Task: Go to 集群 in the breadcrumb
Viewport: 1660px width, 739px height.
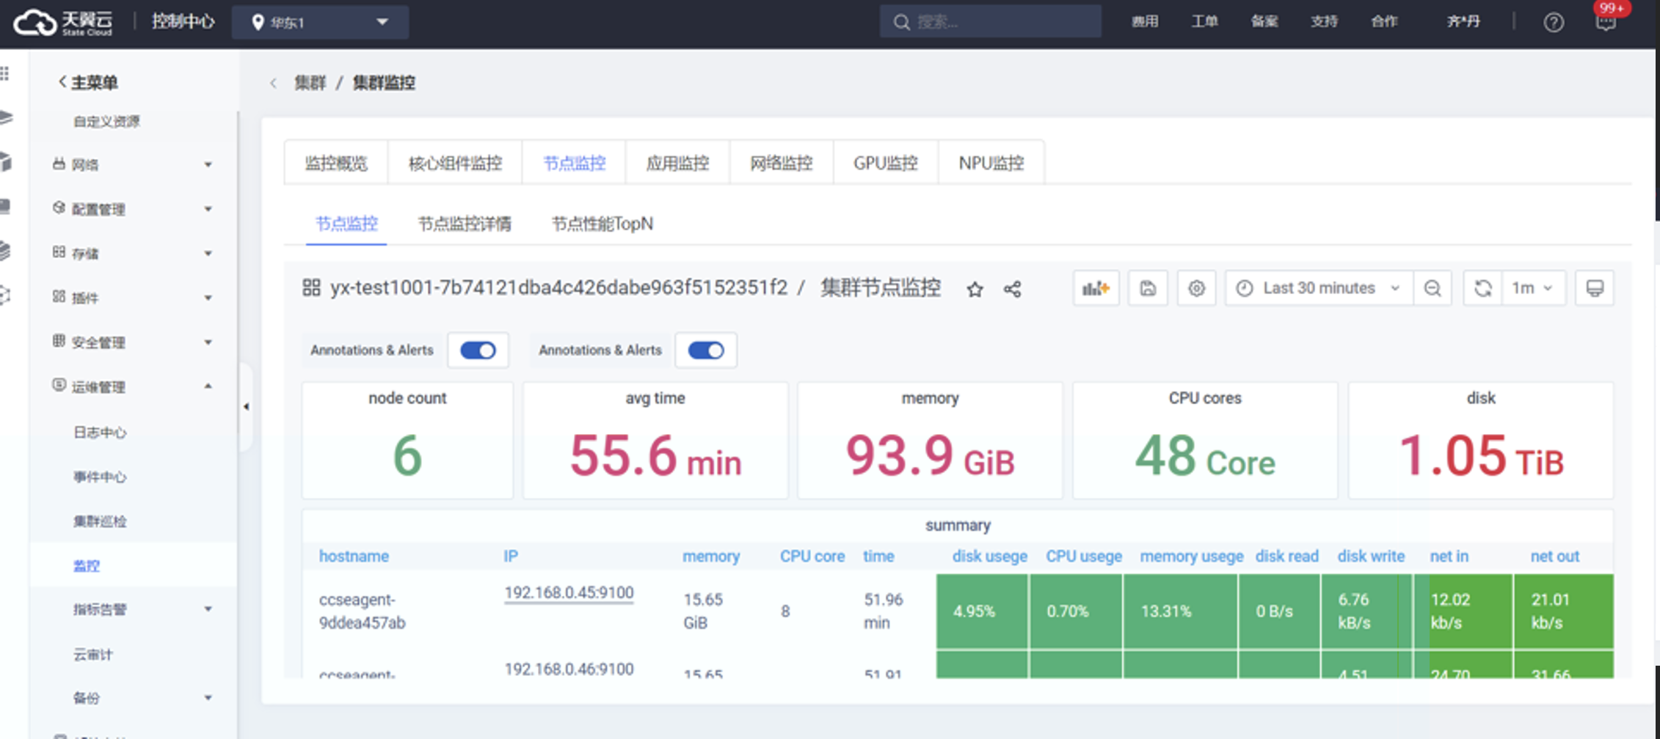Action: coord(310,83)
